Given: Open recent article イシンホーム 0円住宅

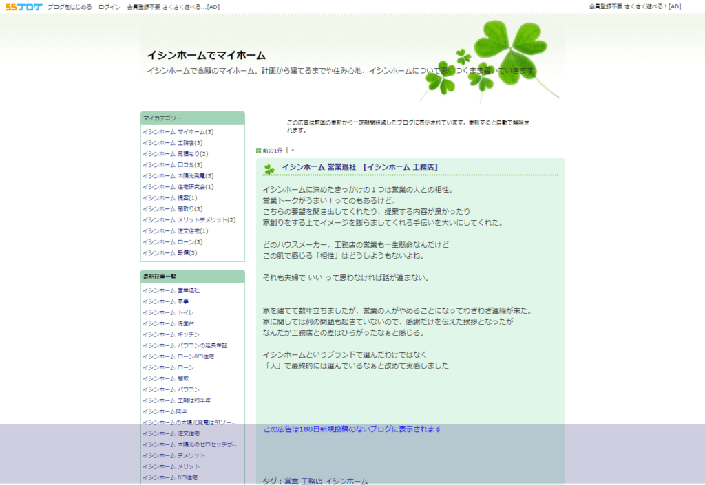Looking at the screenshot, I should (x=170, y=477).
